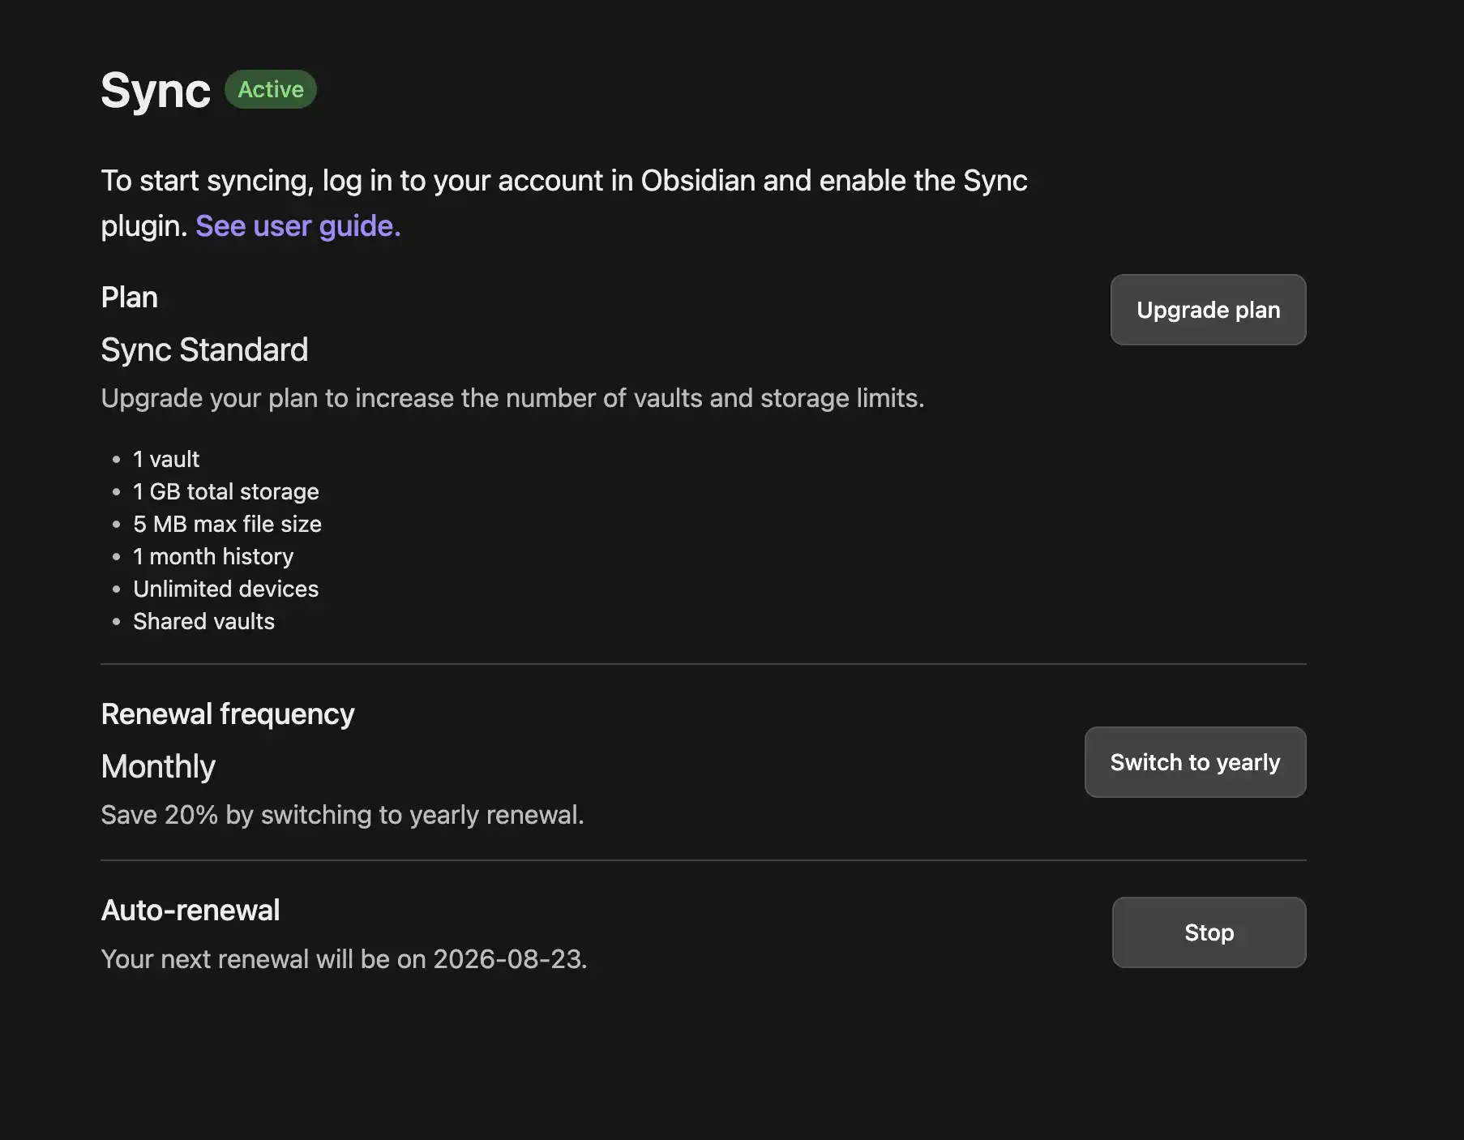Click the "Upgrade your plan to increase" description
The image size is (1464, 1140).
(512, 398)
